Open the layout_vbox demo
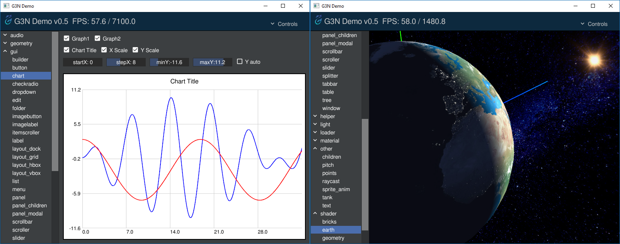This screenshot has height=244, width=620. tap(26, 173)
